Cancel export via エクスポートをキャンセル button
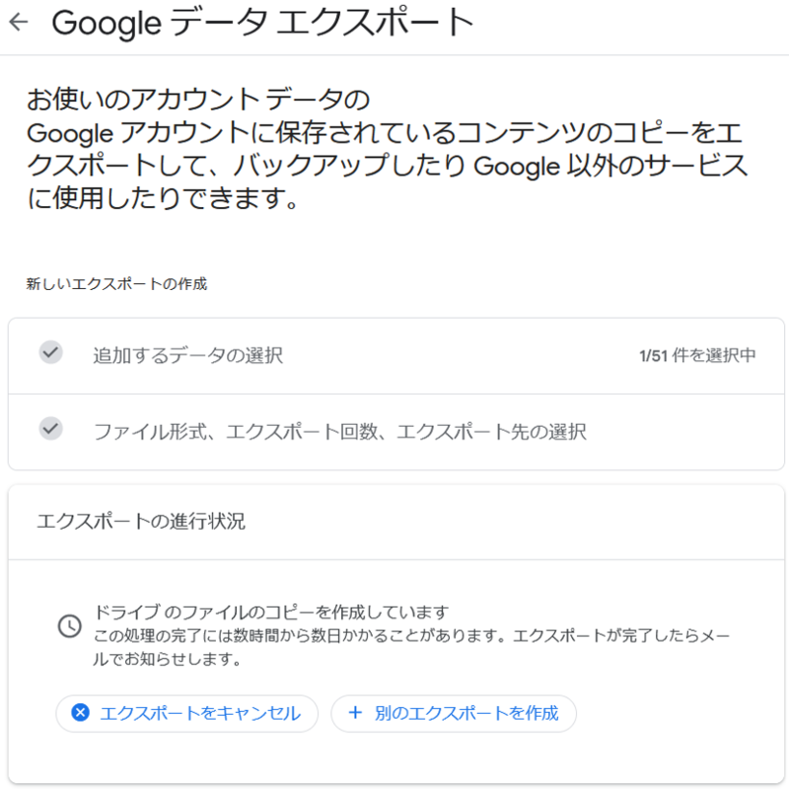Image resolution: width=789 pixels, height=789 pixels. point(186,713)
